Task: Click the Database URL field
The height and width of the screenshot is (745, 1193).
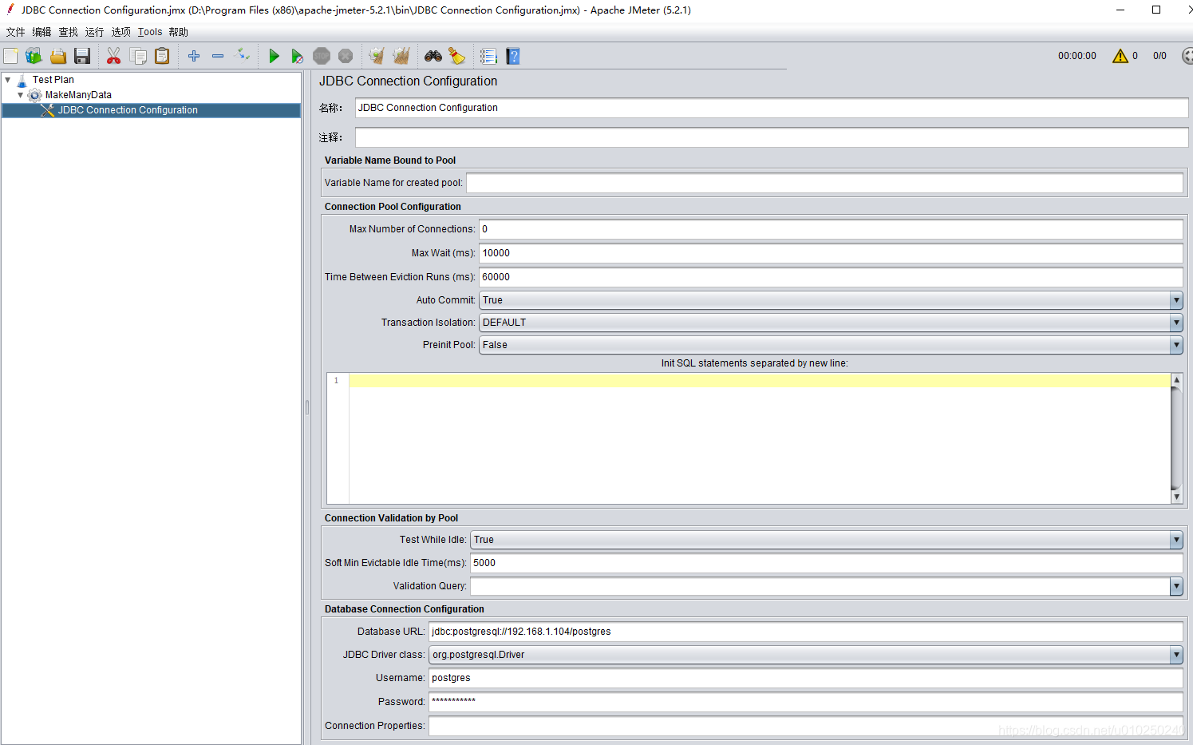Action: (806, 632)
